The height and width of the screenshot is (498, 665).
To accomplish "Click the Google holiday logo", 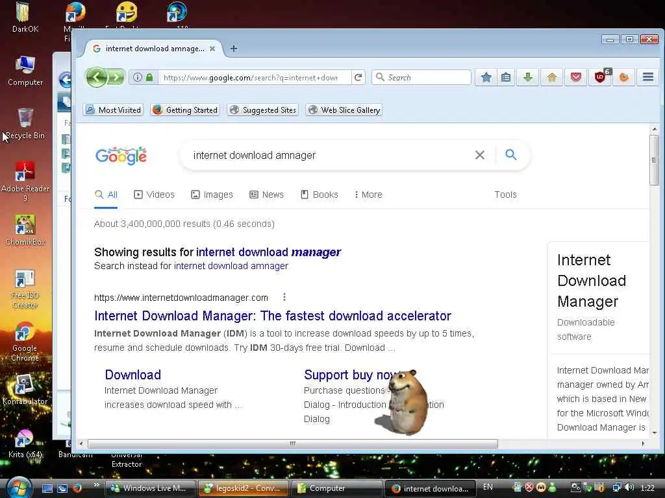I will tap(121, 156).
